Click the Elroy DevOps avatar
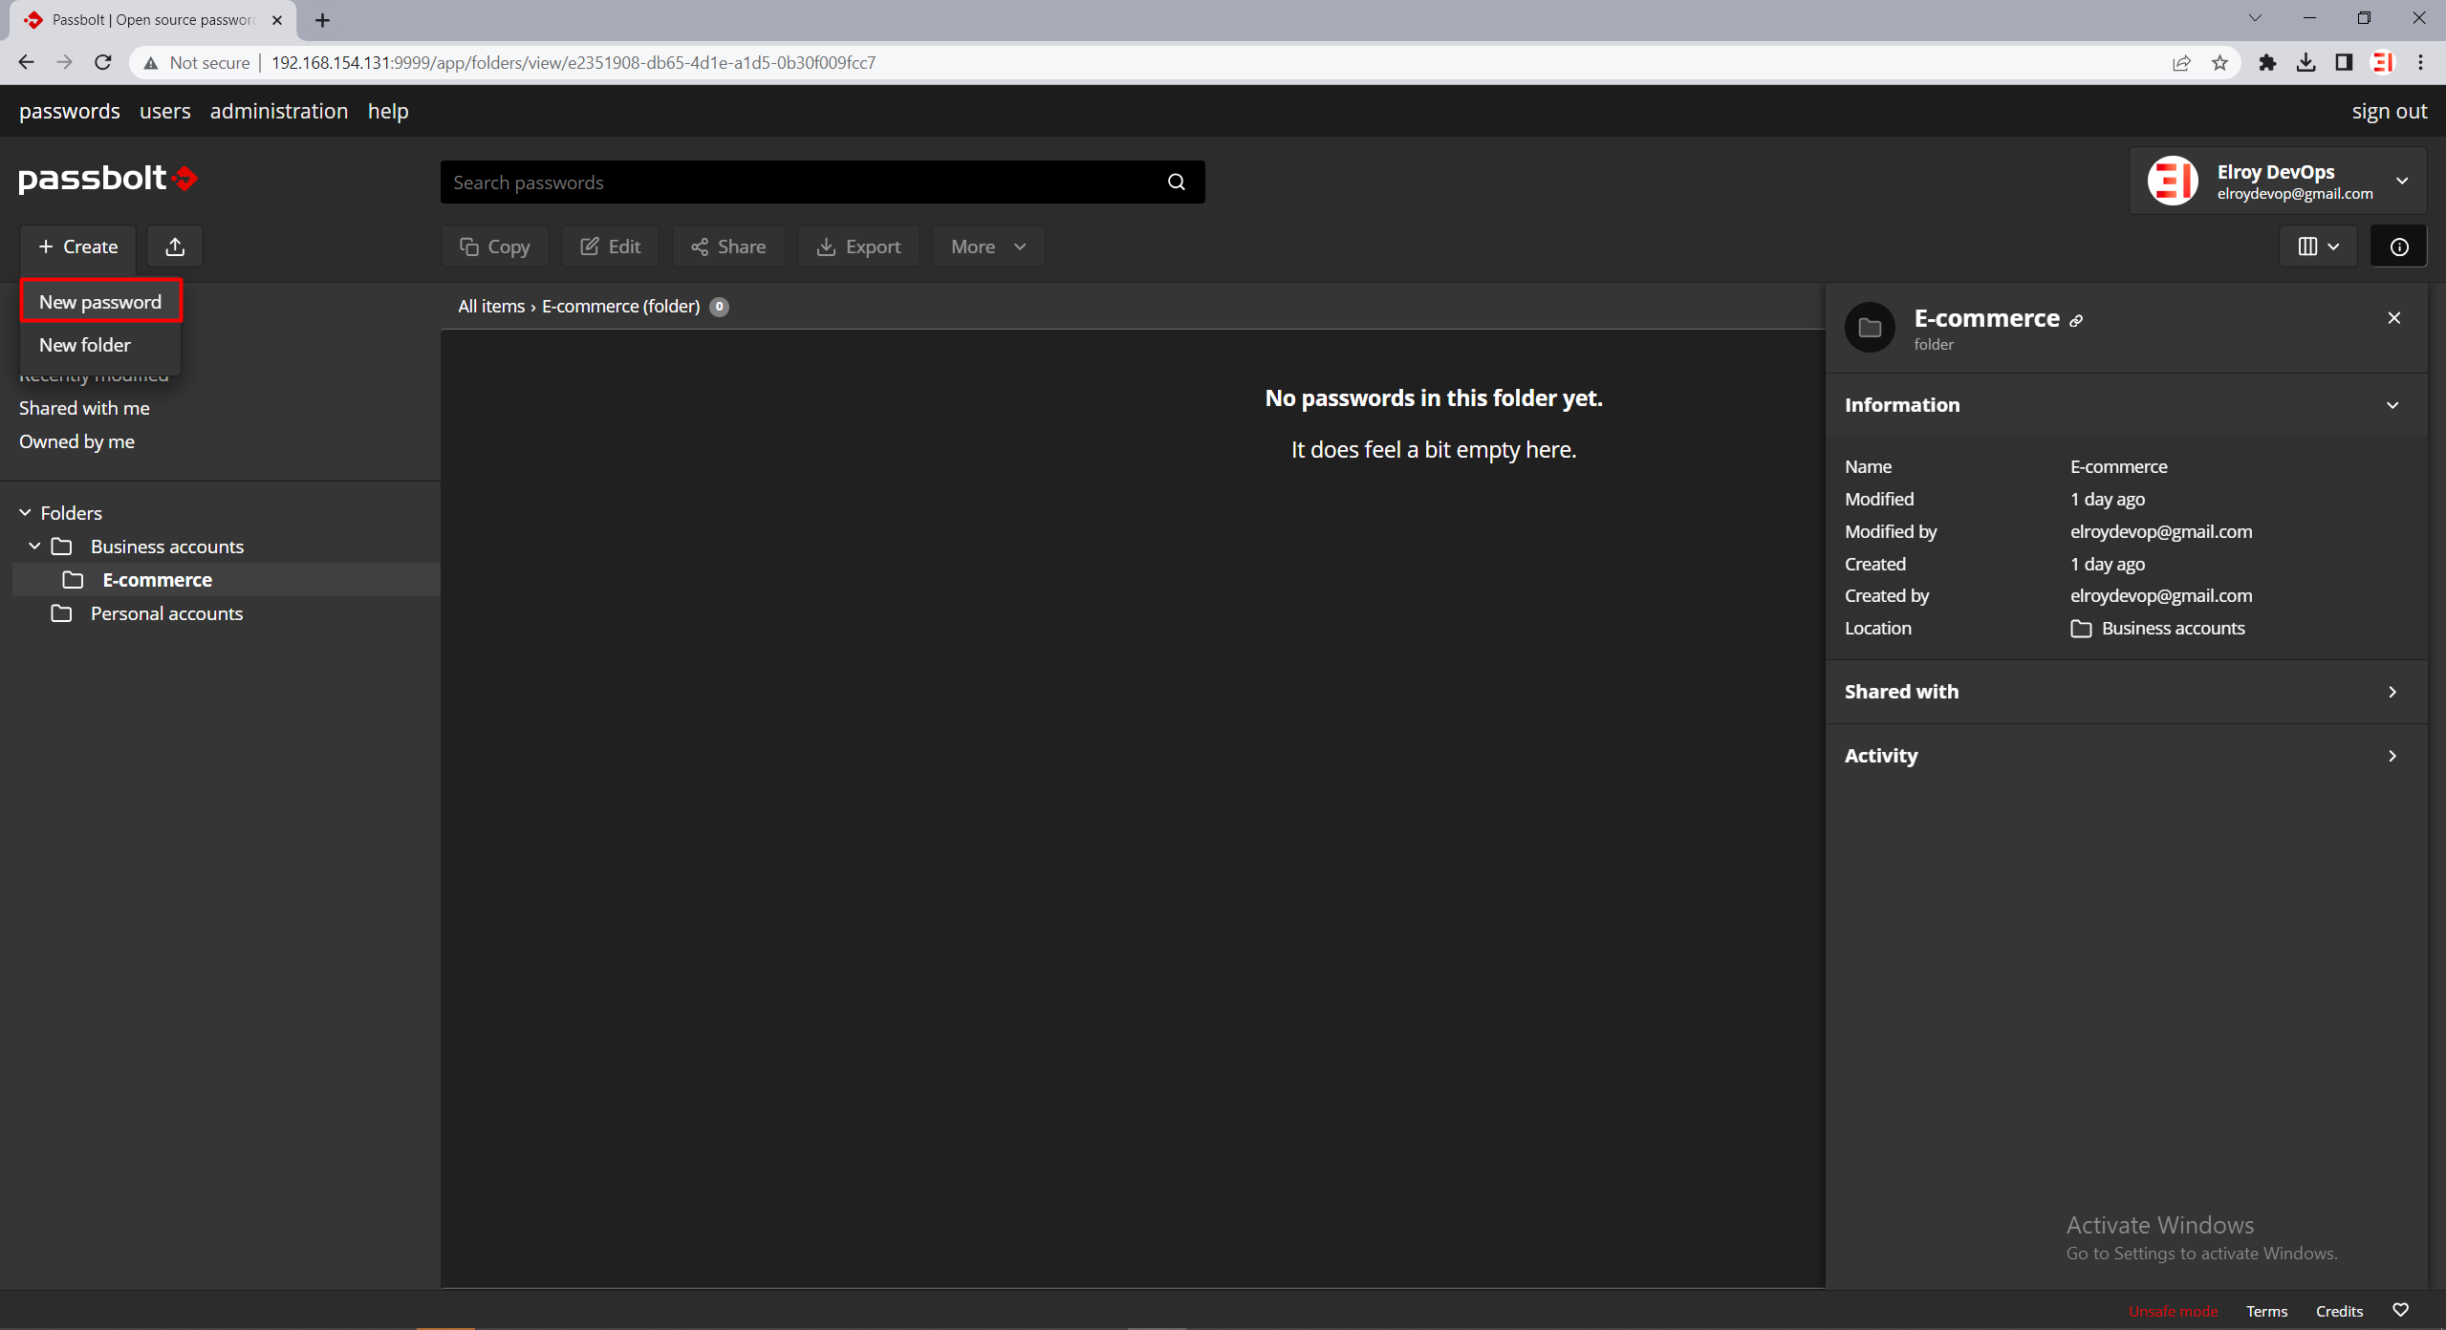This screenshot has height=1330, width=2446. pyautogui.click(x=2173, y=181)
